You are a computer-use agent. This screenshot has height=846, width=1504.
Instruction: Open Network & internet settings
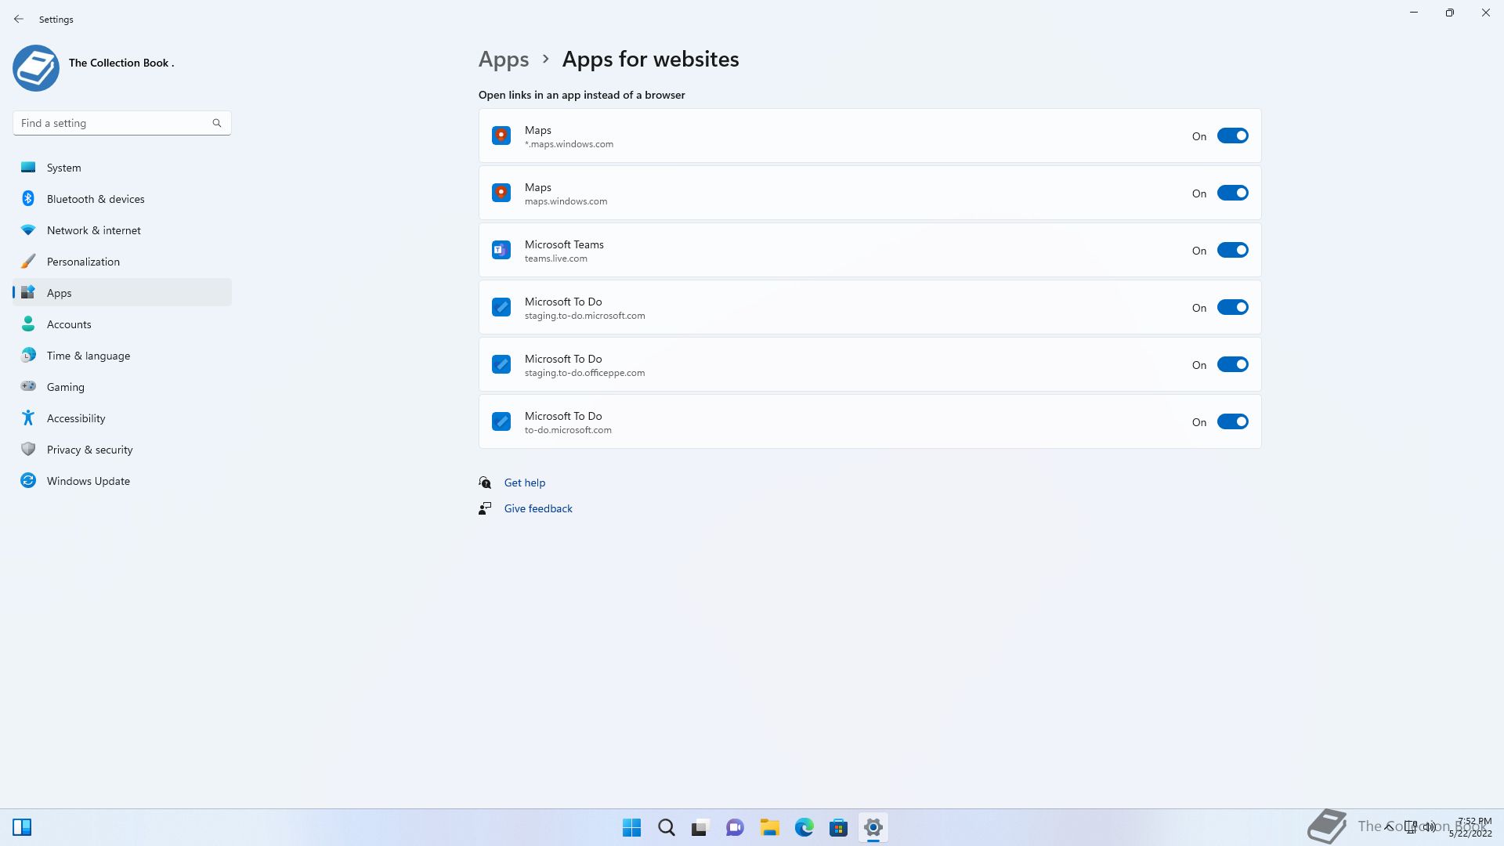click(x=122, y=230)
